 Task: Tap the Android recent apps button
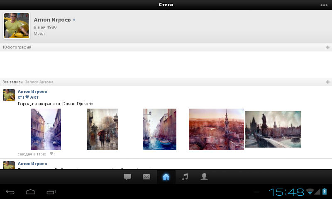(x=51, y=192)
